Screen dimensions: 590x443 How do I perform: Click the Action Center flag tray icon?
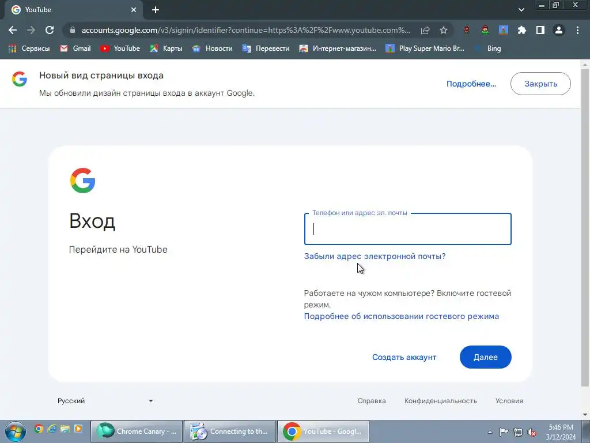pyautogui.click(x=504, y=432)
